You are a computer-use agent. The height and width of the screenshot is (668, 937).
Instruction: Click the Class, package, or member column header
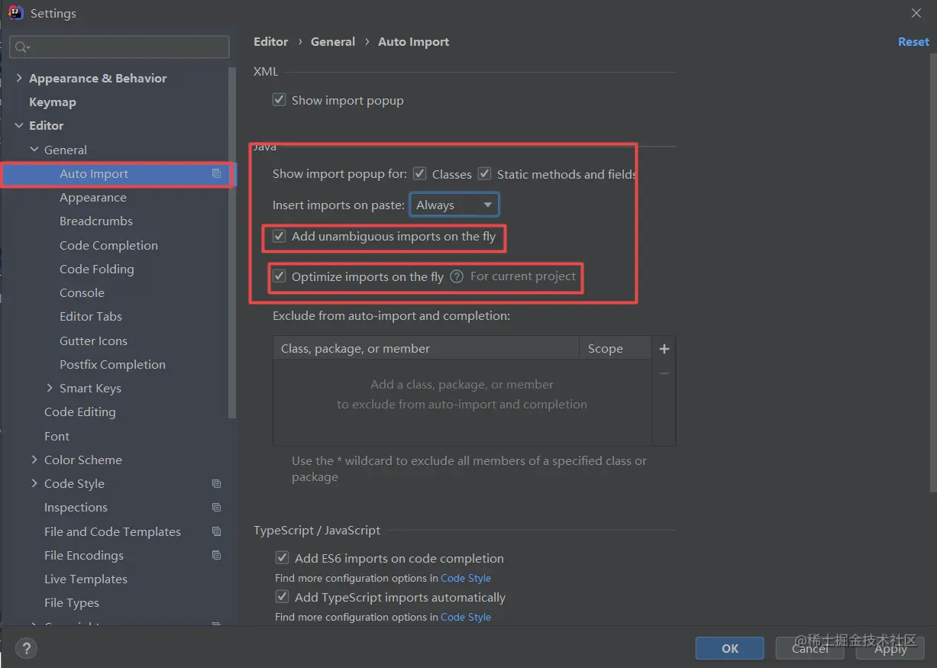coord(426,349)
